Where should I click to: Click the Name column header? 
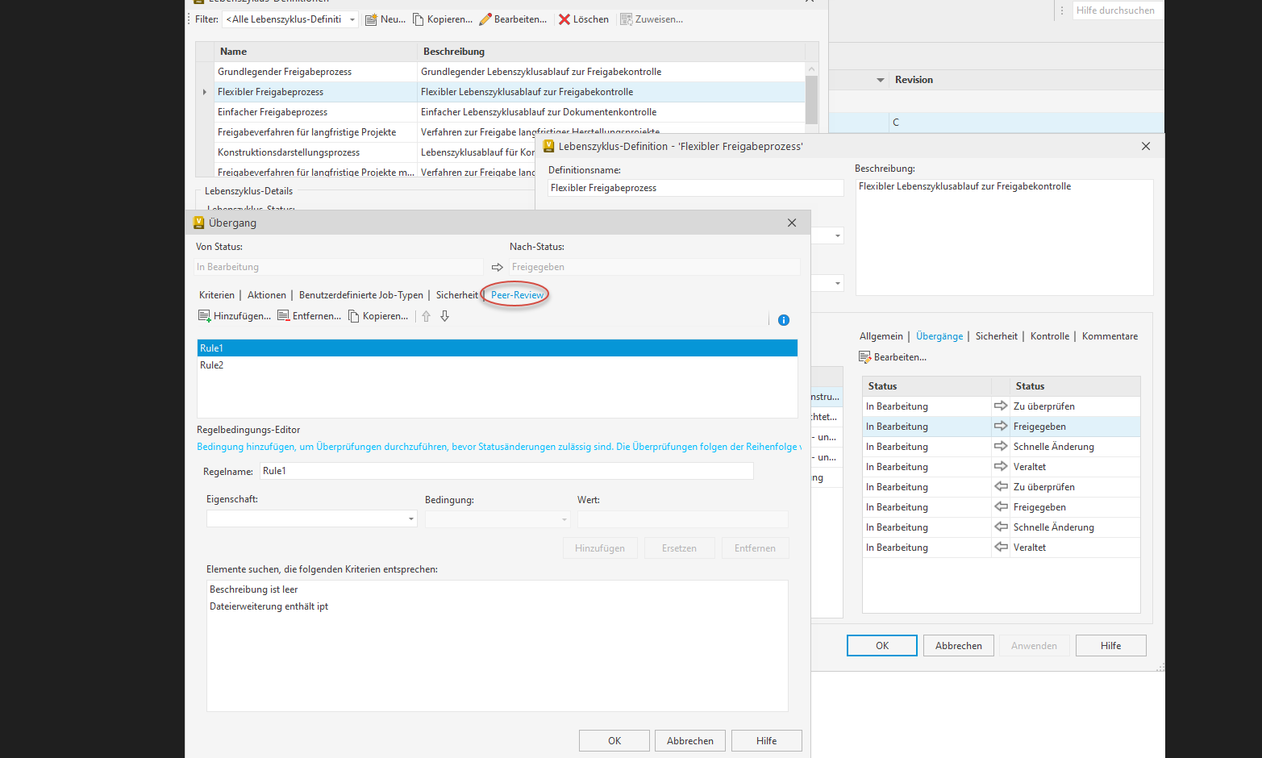315,52
